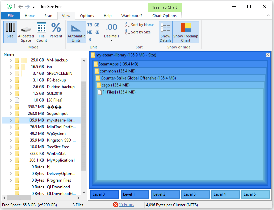Click the Show Treemap Chart icon

186,32
